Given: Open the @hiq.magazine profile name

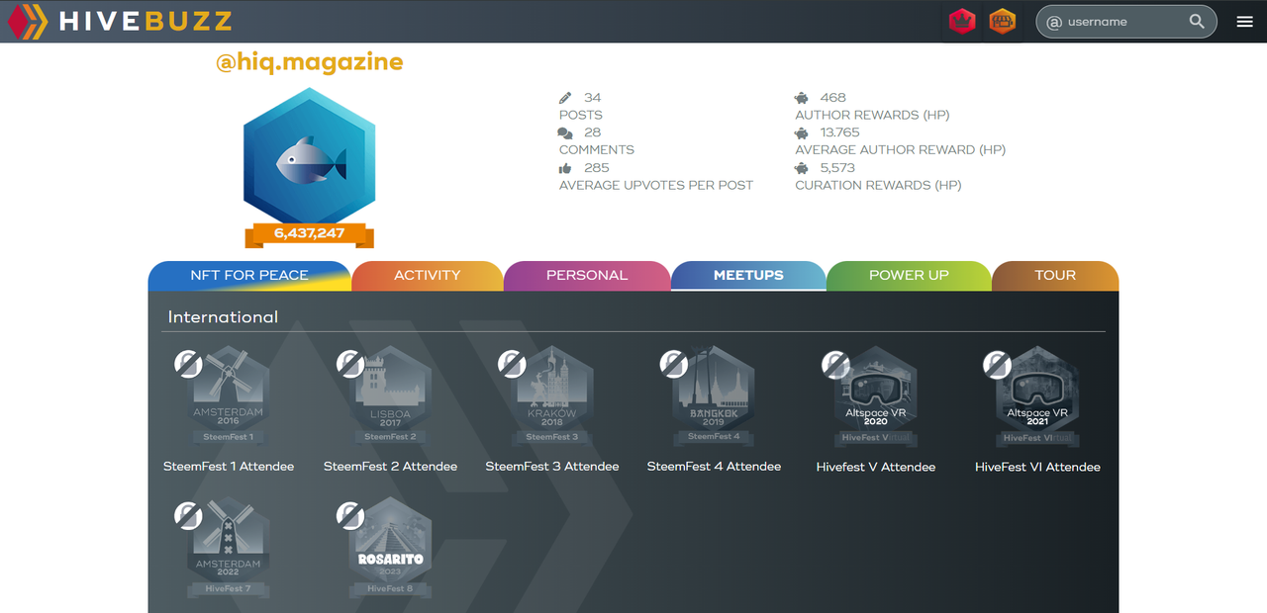Looking at the screenshot, I should click(x=309, y=62).
